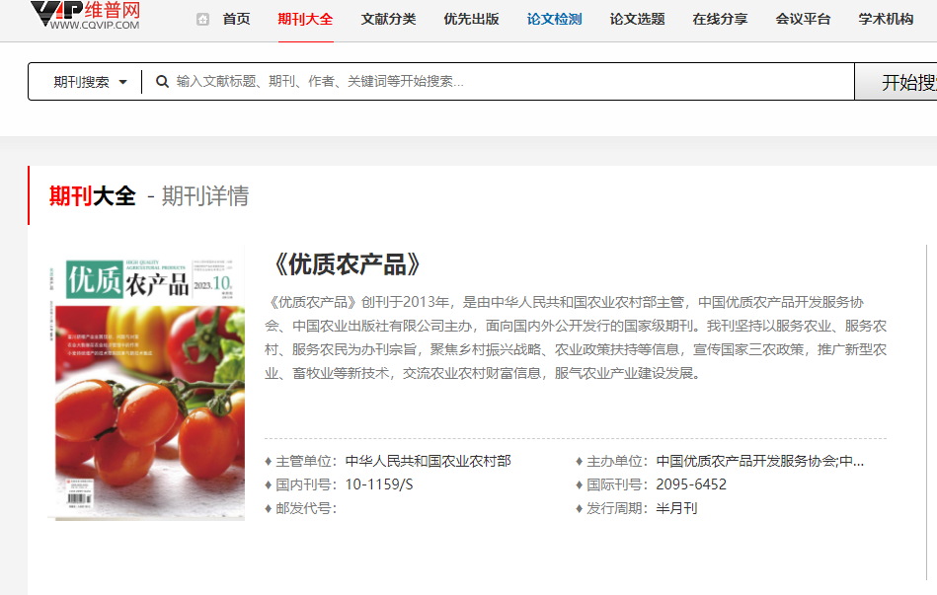Open the 首页 menu item
This screenshot has height=595, width=937.
coord(237,19)
